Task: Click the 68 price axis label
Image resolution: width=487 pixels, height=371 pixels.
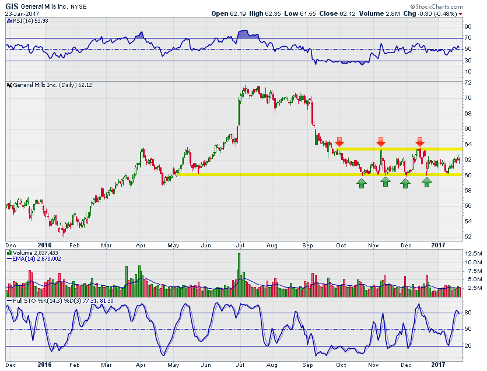Action: [468, 113]
